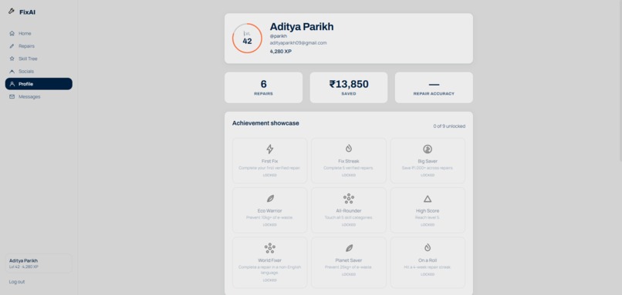
Task: Click the All-Rounder achievement title
Action: click(349, 211)
